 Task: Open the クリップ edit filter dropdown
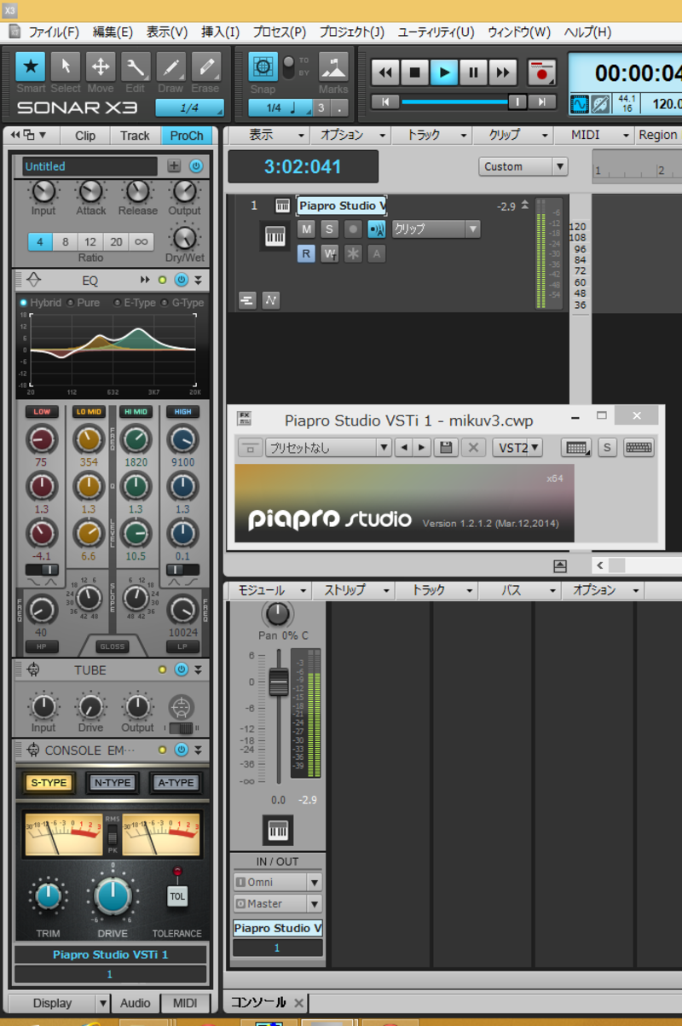tap(436, 229)
